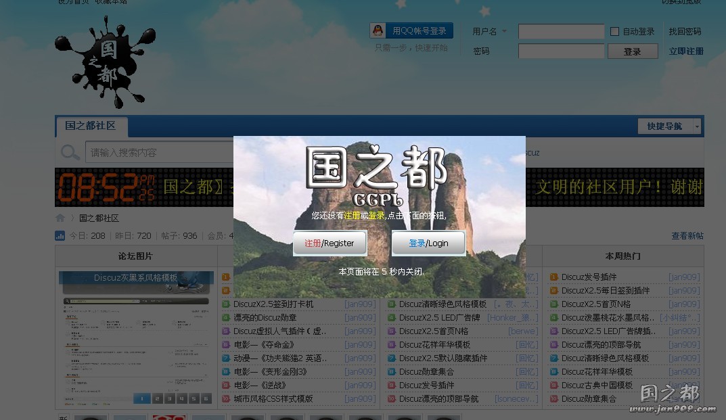Click the forum statistics chart icon

click(60, 235)
